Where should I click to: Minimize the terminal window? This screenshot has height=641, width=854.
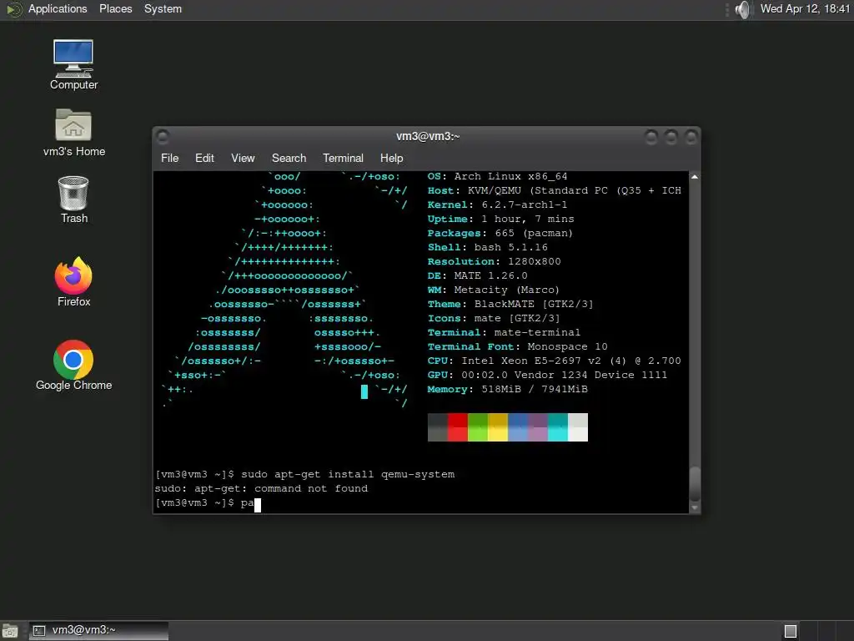coord(651,137)
